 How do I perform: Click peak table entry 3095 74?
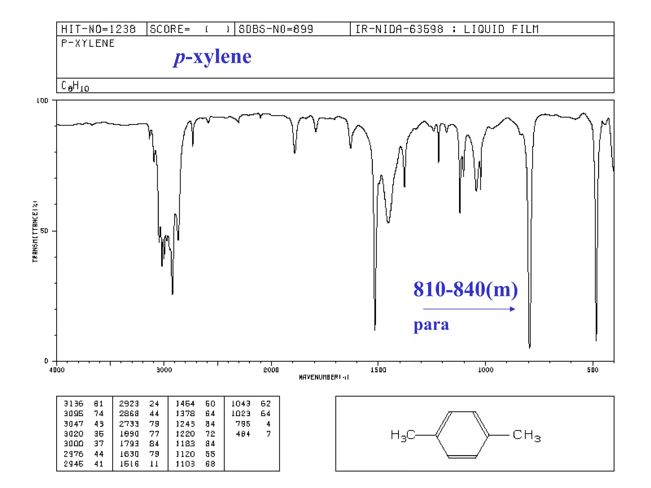(x=84, y=414)
